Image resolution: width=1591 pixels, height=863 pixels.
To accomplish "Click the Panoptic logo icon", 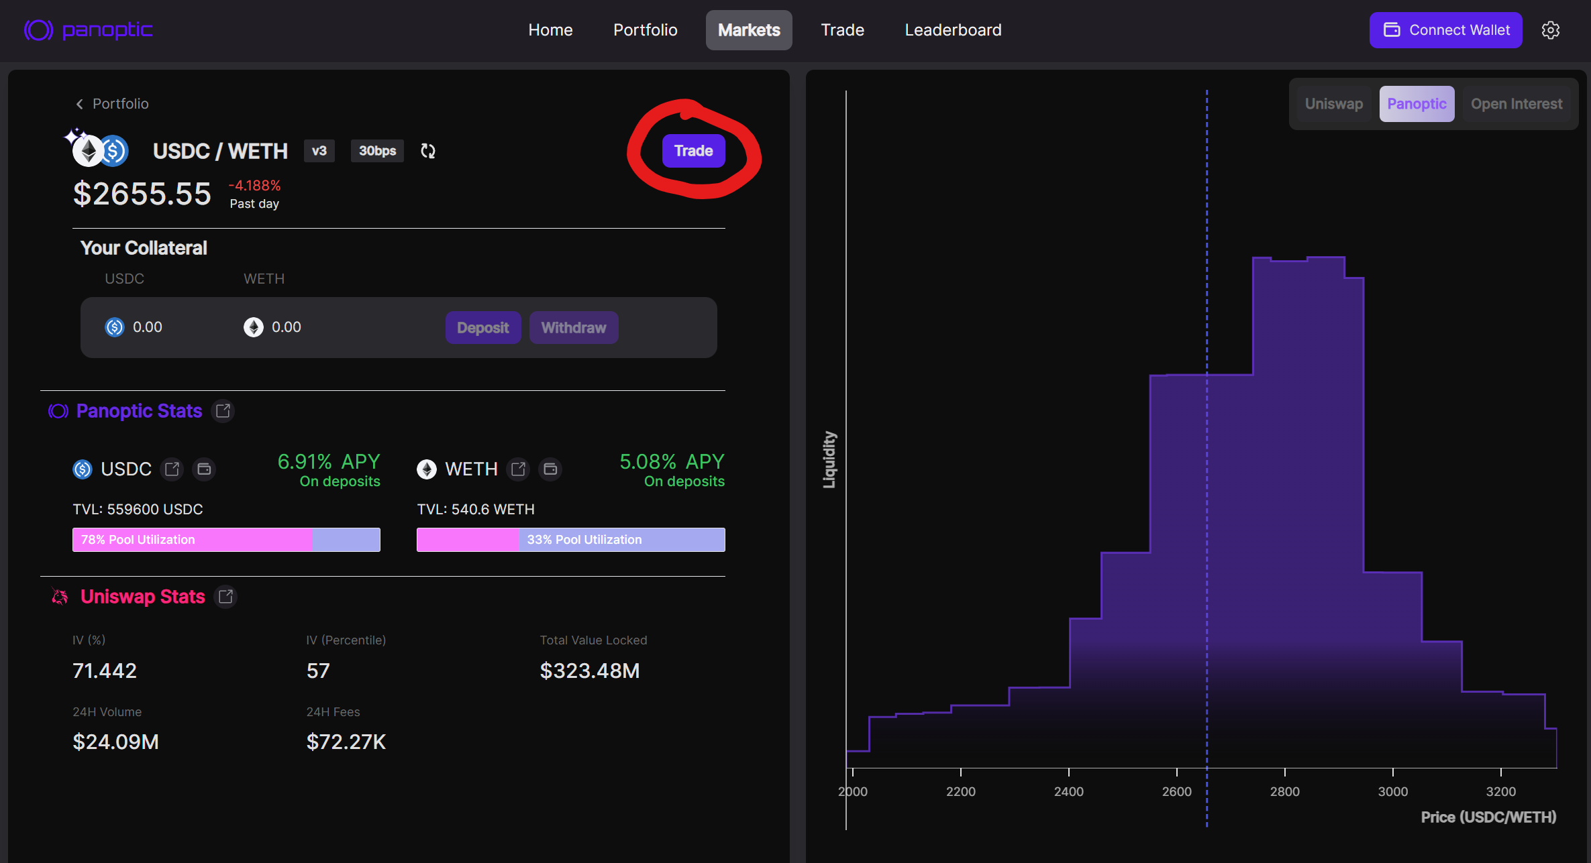I will [38, 30].
